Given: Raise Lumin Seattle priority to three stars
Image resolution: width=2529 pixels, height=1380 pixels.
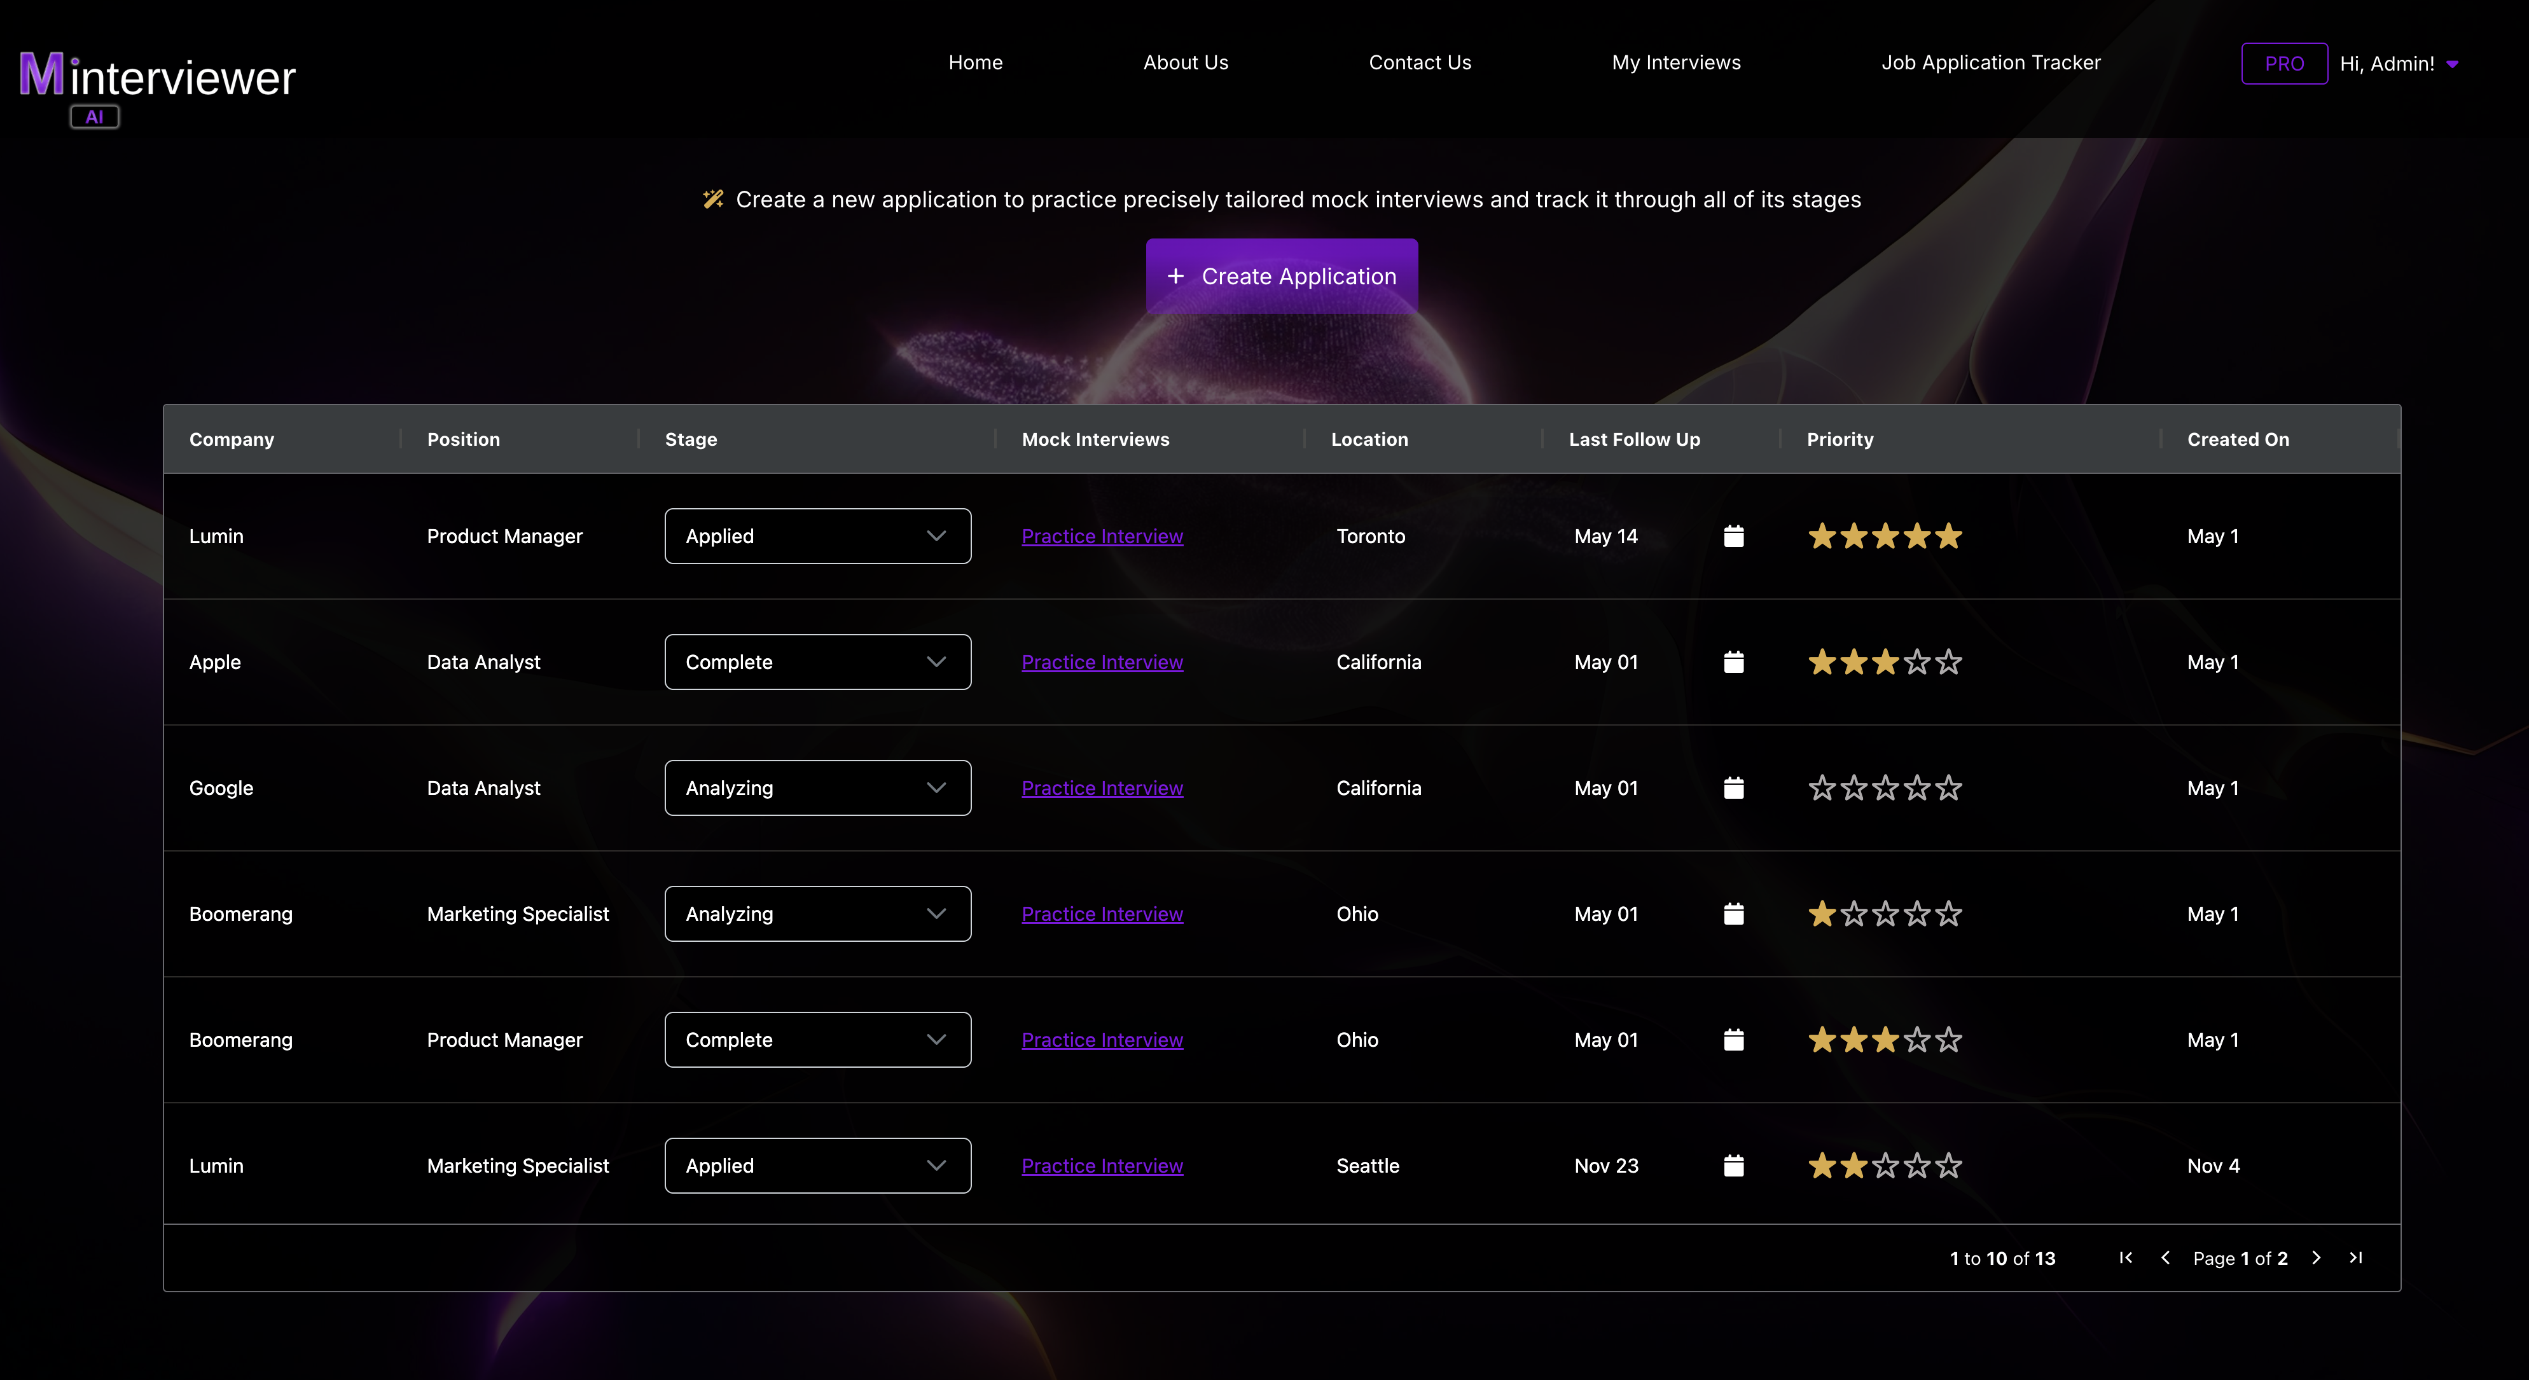Looking at the screenshot, I should (x=1884, y=1166).
